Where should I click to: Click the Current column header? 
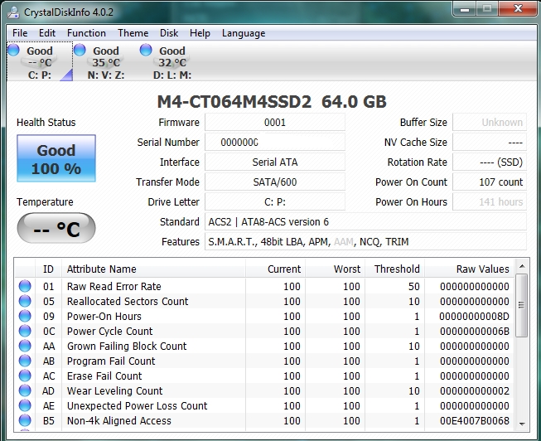click(275, 269)
